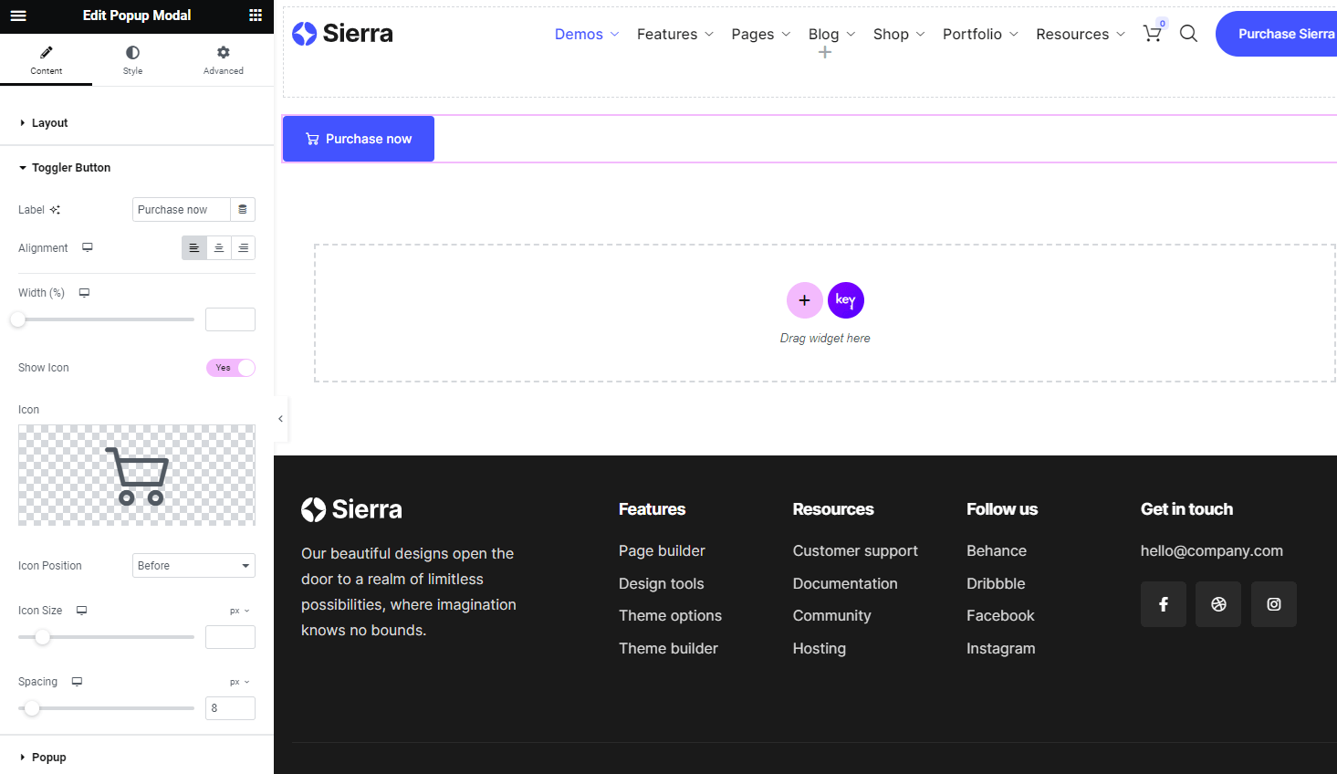Open the Pages menu
Viewport: 1337px width, 774px height.
(x=761, y=34)
